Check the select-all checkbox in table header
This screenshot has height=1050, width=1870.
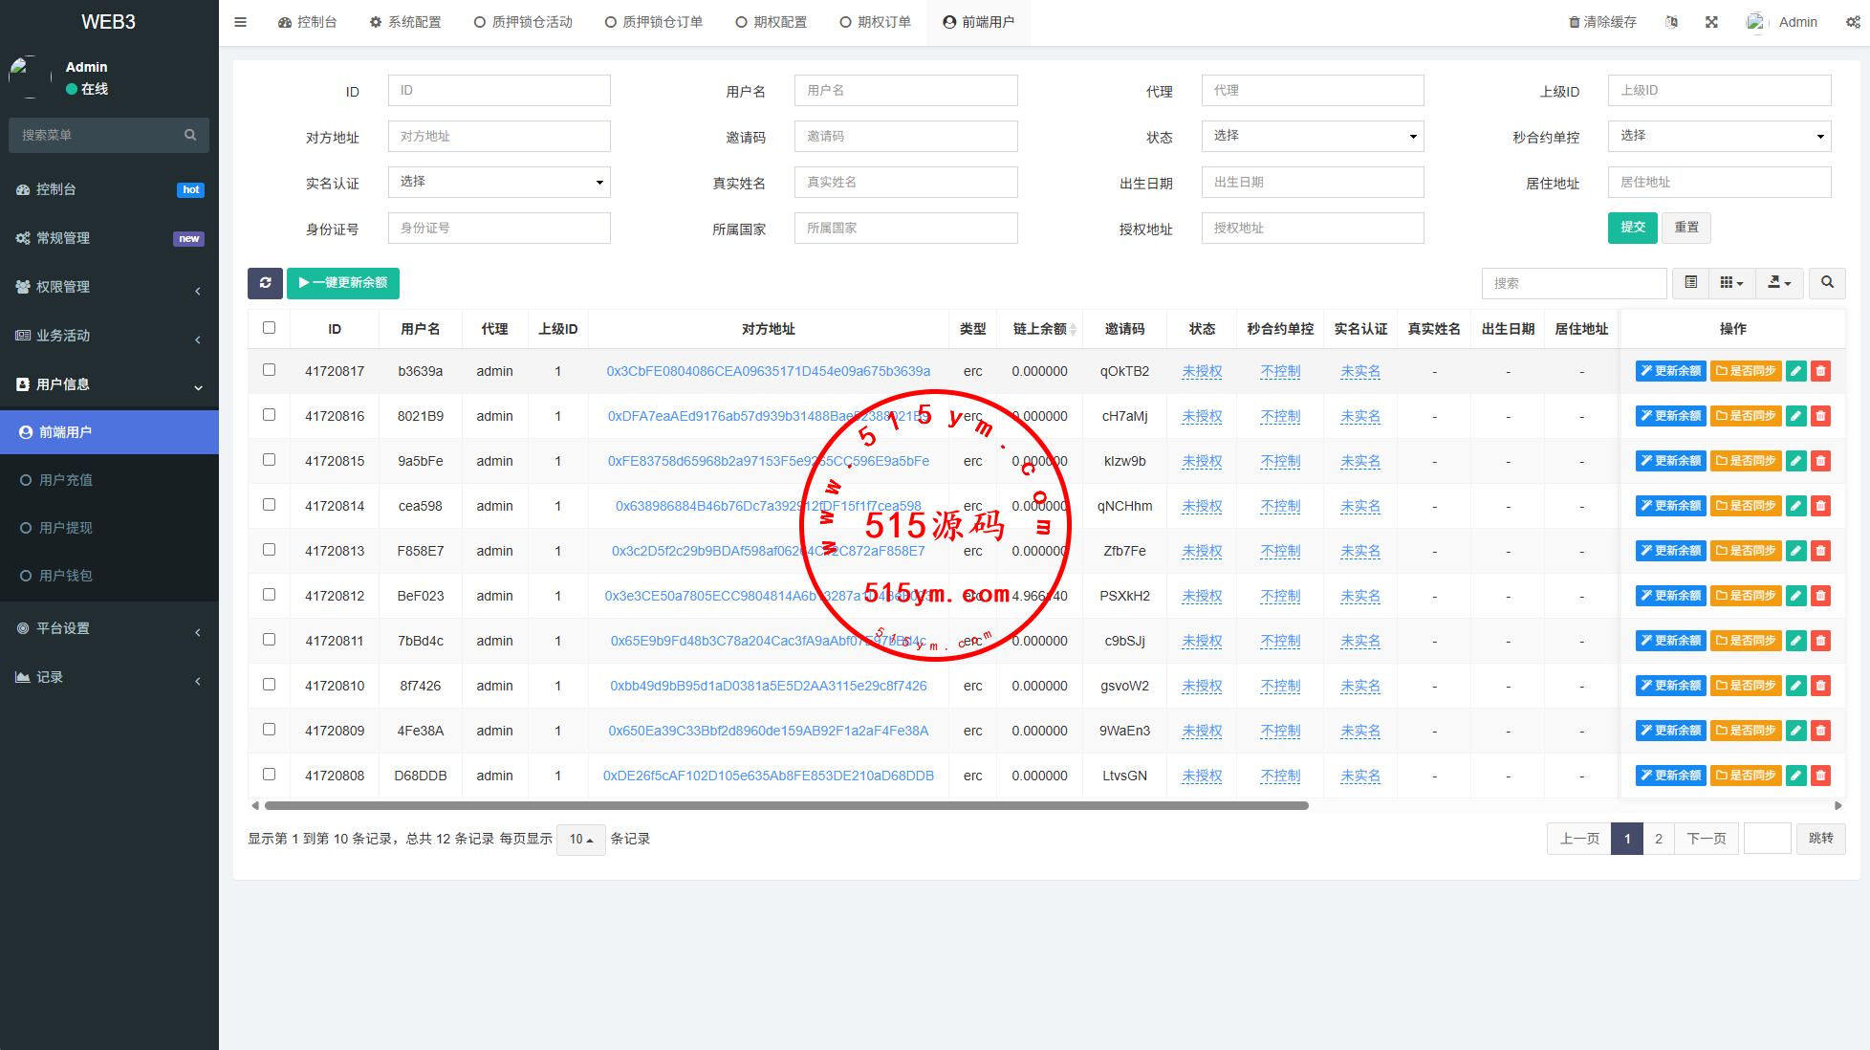point(269,328)
